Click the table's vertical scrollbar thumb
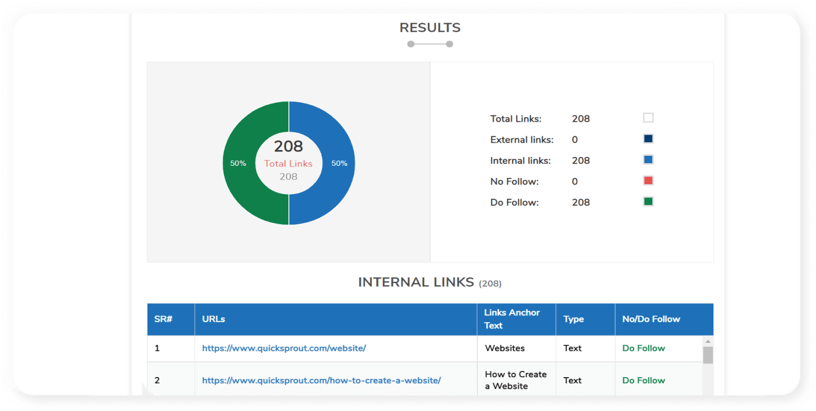Viewport: 816px width, 411px height. [708, 355]
